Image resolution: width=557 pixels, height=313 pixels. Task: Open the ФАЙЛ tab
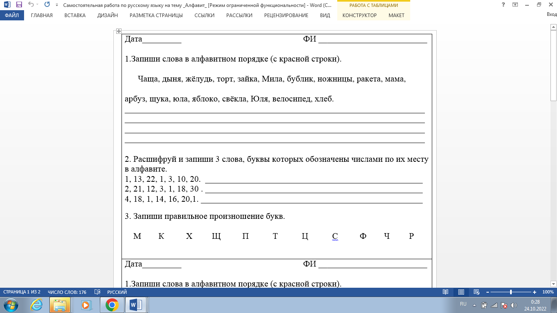(12, 15)
